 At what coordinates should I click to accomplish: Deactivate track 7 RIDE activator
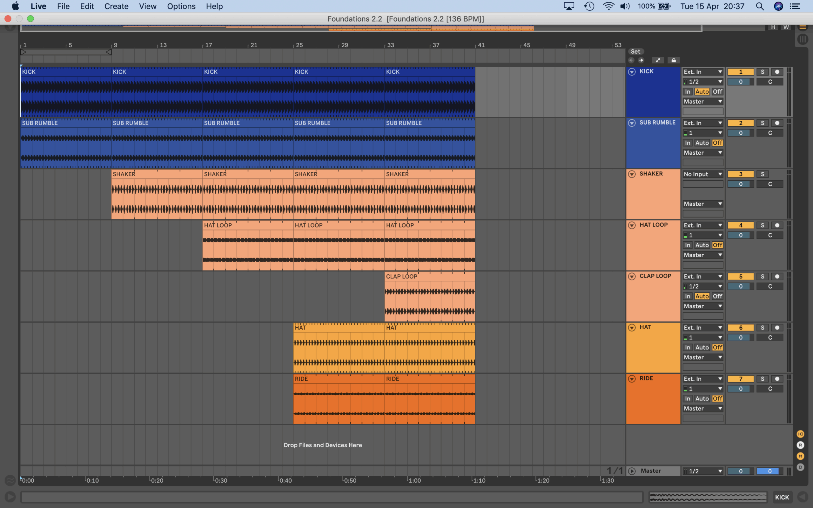[x=741, y=379]
